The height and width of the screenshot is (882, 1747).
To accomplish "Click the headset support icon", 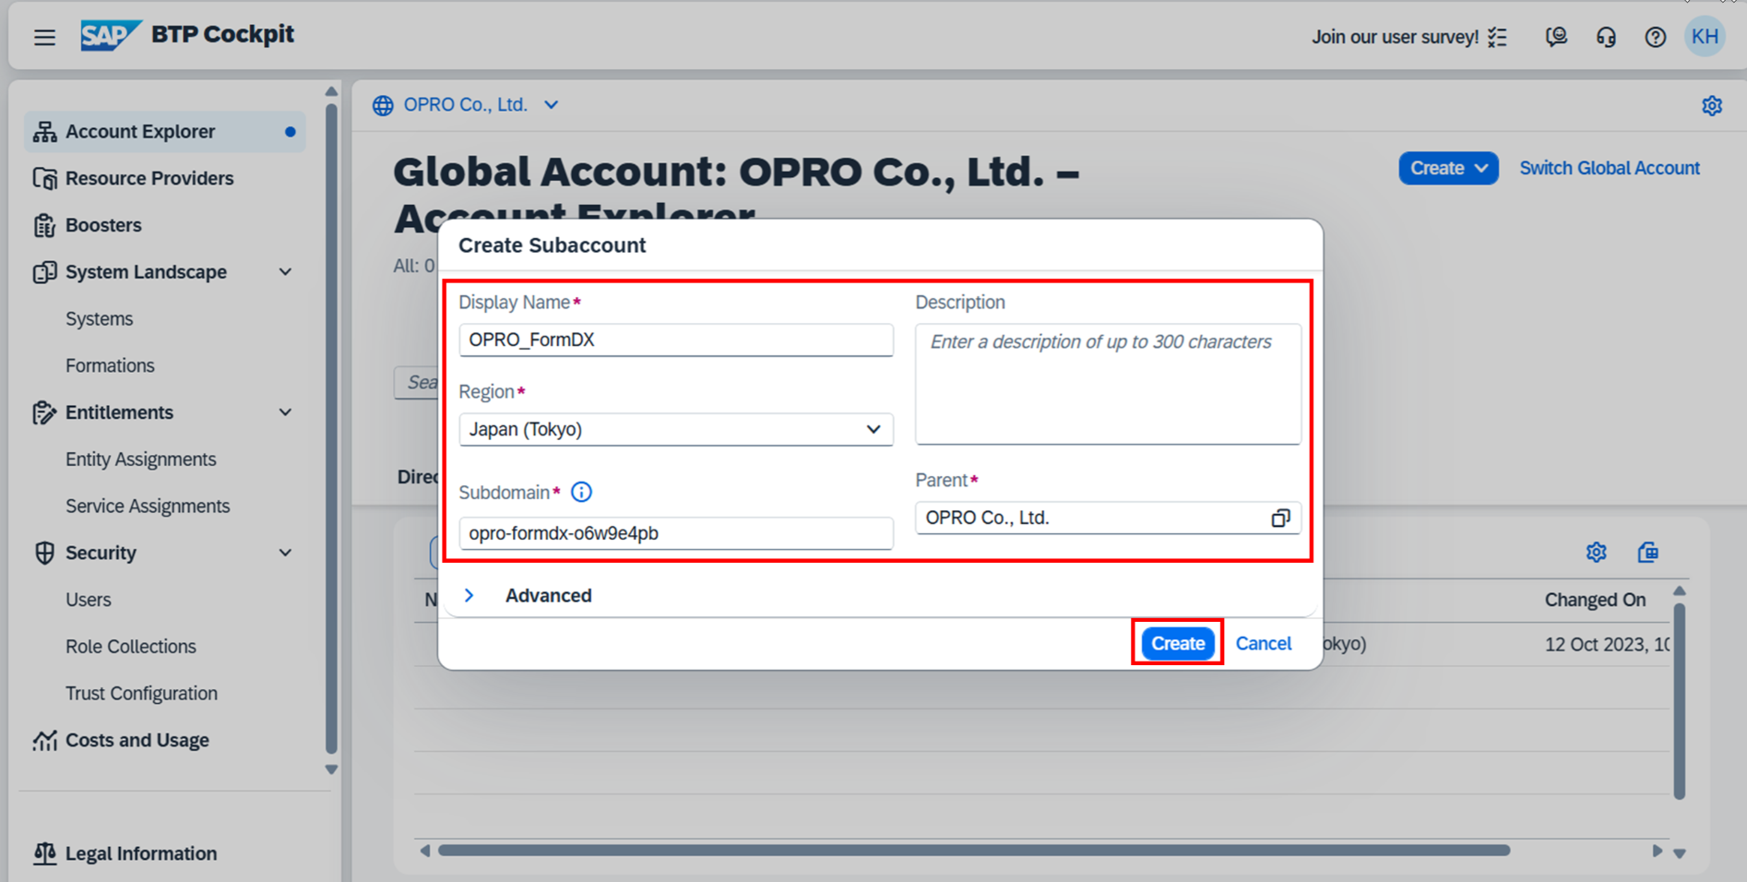I will coord(1606,37).
